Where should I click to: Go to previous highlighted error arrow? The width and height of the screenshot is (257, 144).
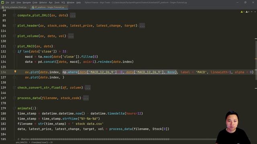(x=252, y=12)
